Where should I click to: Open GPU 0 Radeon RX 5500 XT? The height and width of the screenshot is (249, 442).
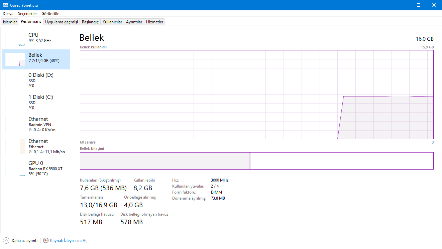pyautogui.click(x=36, y=168)
